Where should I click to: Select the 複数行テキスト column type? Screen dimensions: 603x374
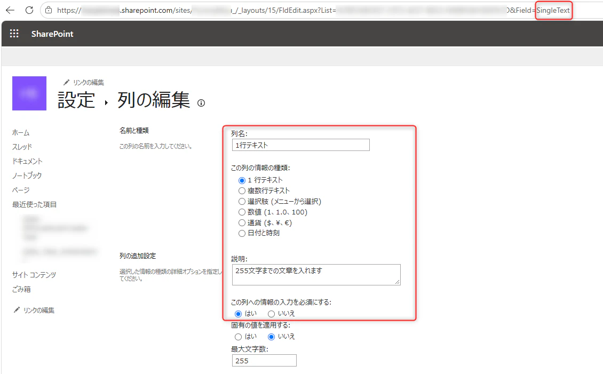pos(242,190)
